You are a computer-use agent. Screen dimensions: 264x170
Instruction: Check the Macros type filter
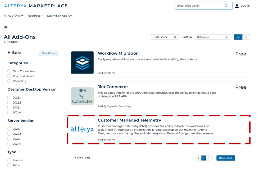click(x=9, y=160)
